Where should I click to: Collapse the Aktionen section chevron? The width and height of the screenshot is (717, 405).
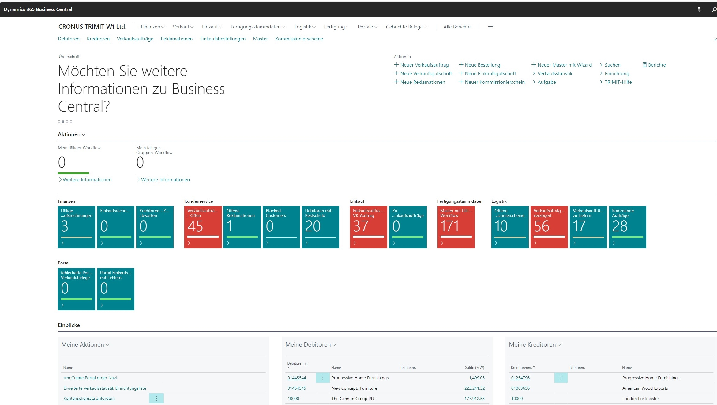point(84,135)
